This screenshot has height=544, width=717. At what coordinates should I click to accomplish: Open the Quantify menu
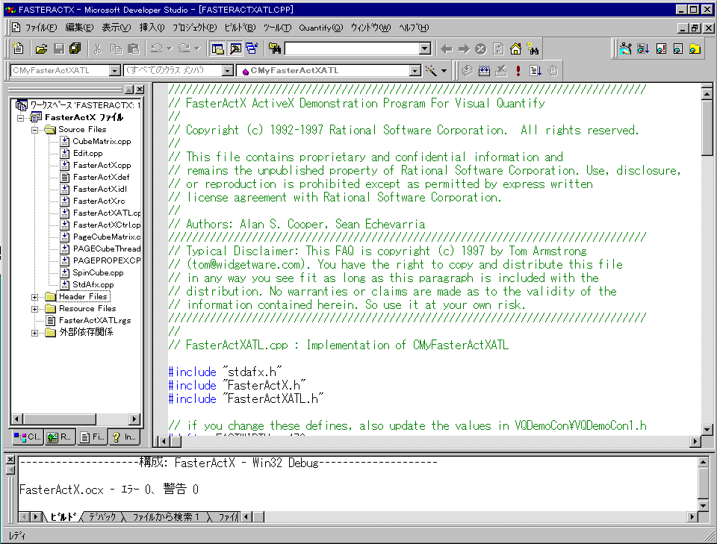[x=320, y=28]
